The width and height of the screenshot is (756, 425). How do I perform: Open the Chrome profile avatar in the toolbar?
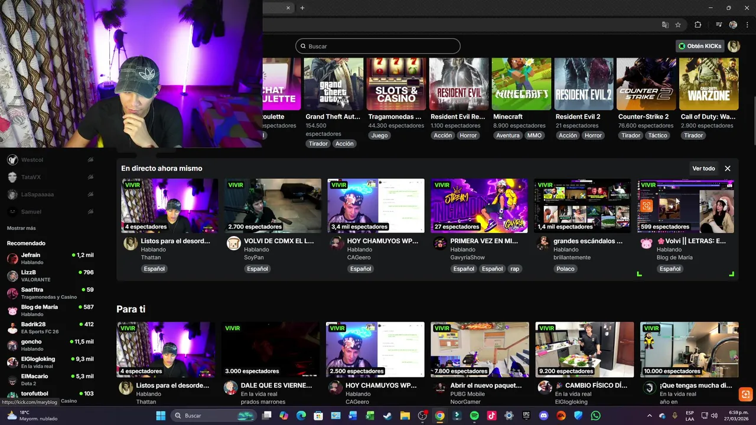coord(733,25)
